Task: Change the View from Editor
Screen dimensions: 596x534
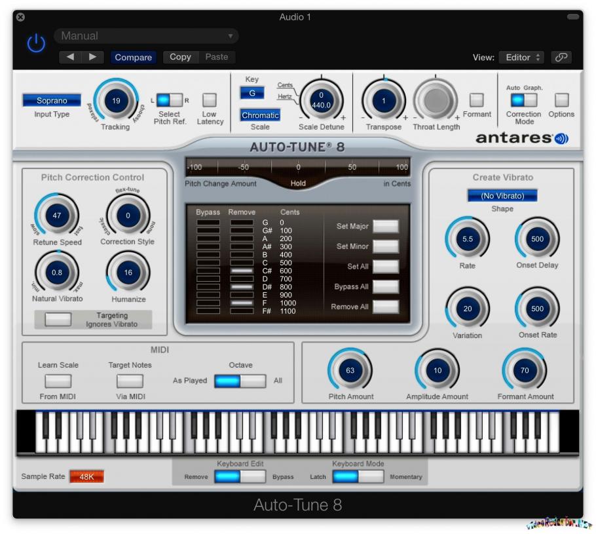Action: 521,57
